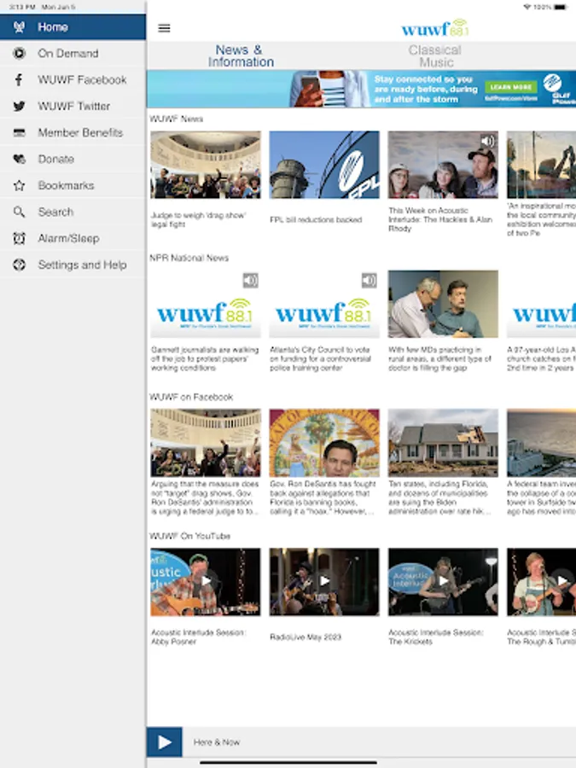Open FPL bill reductions backed headline
The image size is (576, 768).
coord(316,220)
